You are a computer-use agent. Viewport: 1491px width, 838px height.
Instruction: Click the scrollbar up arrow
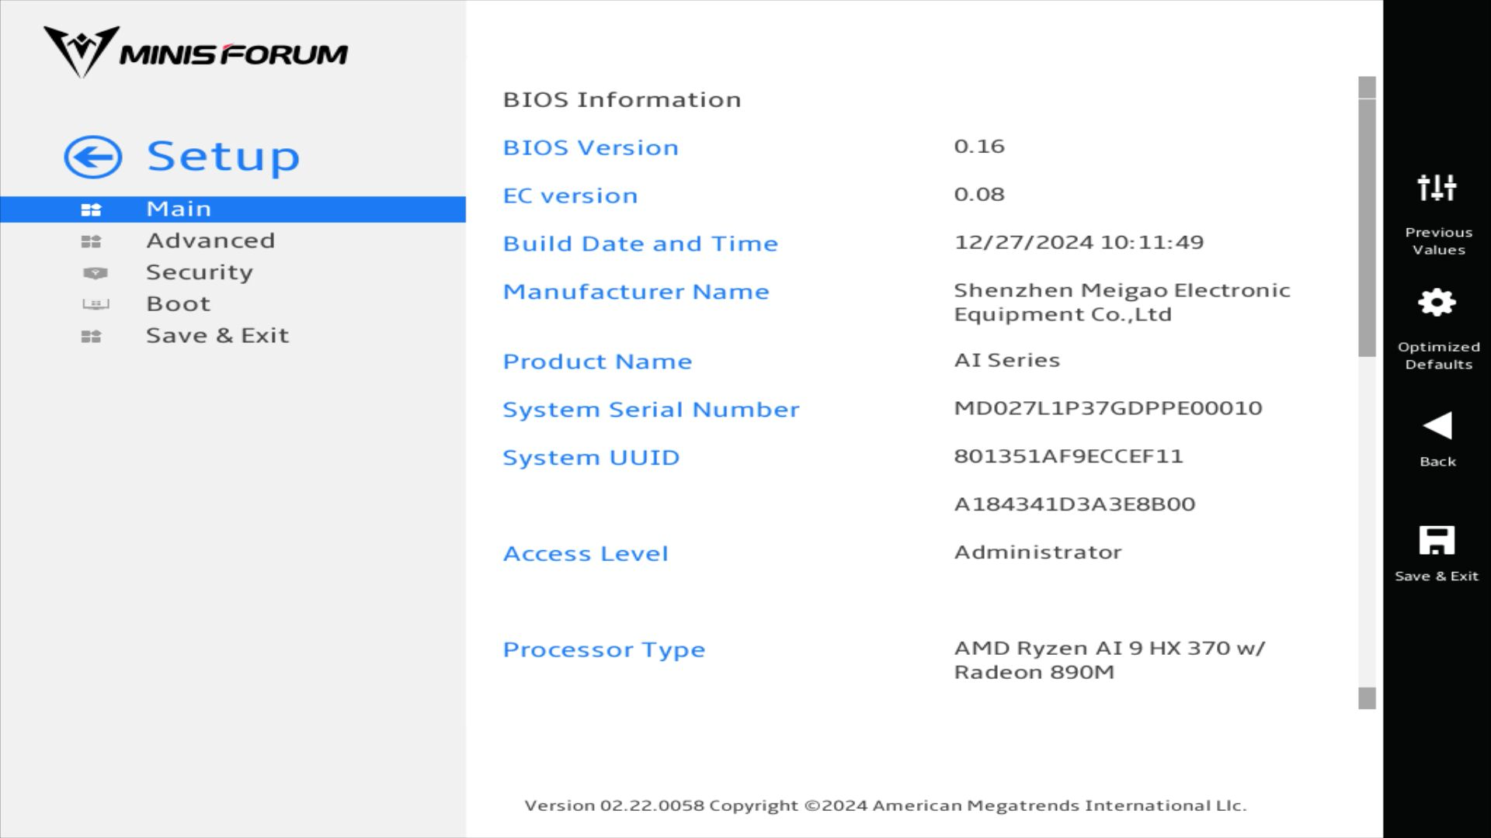(1367, 87)
